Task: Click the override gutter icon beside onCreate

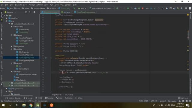Action: click(x=46, y=58)
